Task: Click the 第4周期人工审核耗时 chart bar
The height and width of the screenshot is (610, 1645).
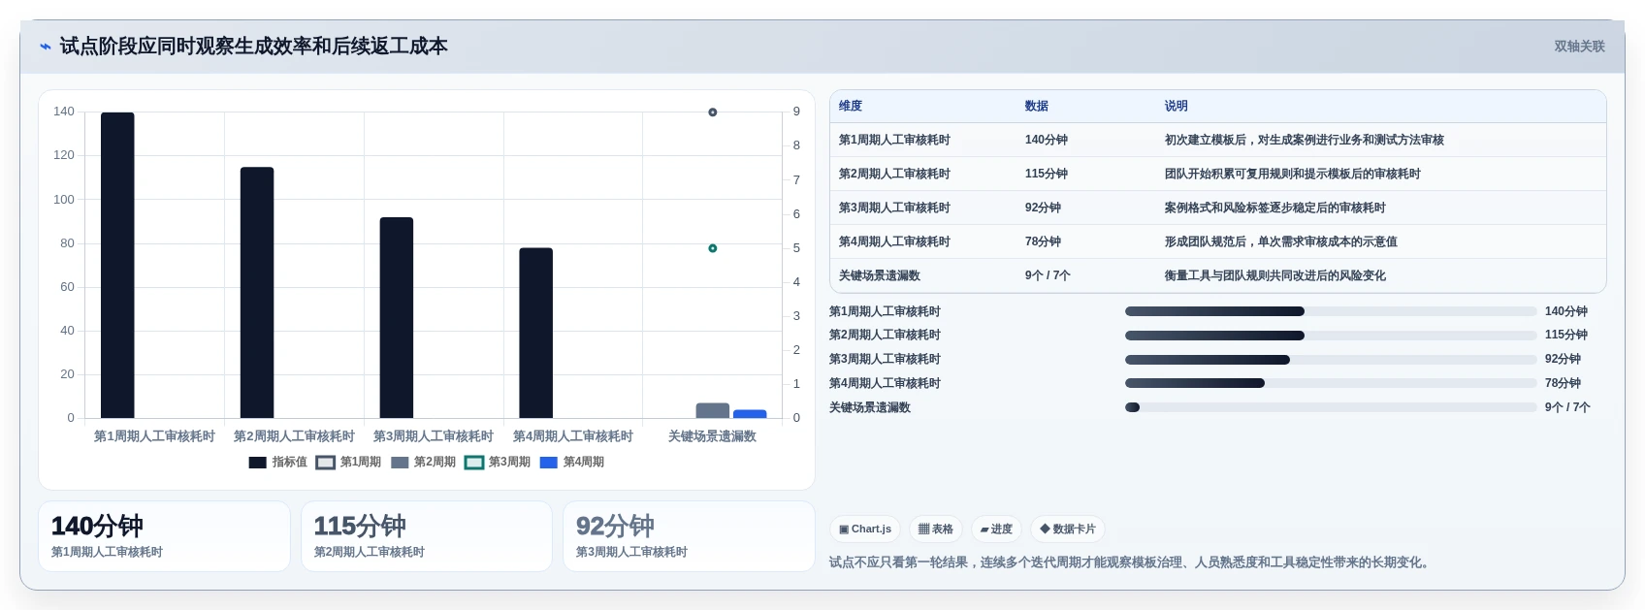Action: pyautogui.click(x=536, y=333)
